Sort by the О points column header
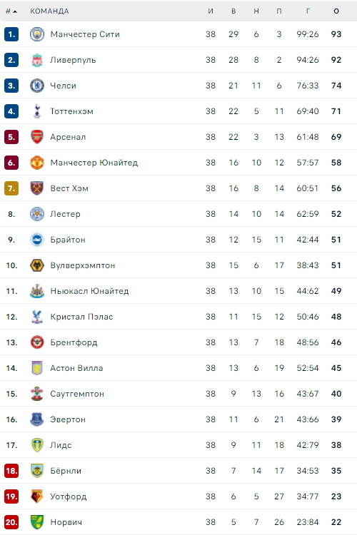Image resolution: width=357 pixels, height=535 pixels. 336,11
